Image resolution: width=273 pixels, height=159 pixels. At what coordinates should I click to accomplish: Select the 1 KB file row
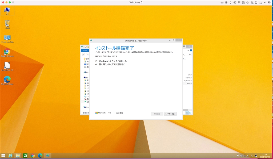pos(187,75)
